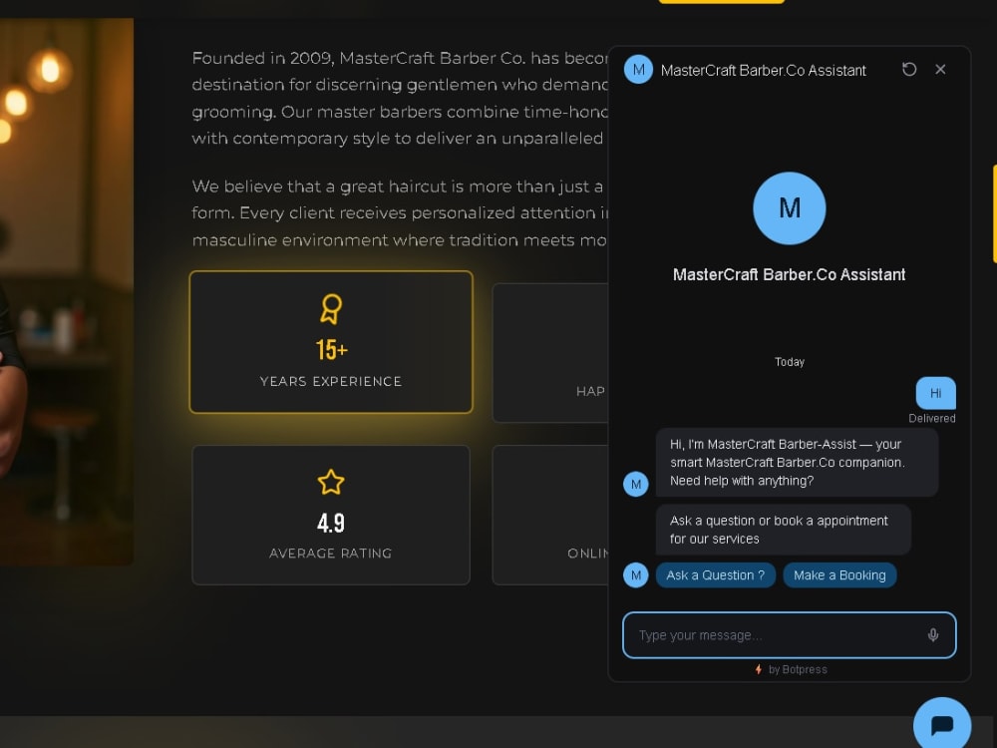The height and width of the screenshot is (748, 997).
Task: Close the MasterCraft chat panel
Action: point(940,70)
